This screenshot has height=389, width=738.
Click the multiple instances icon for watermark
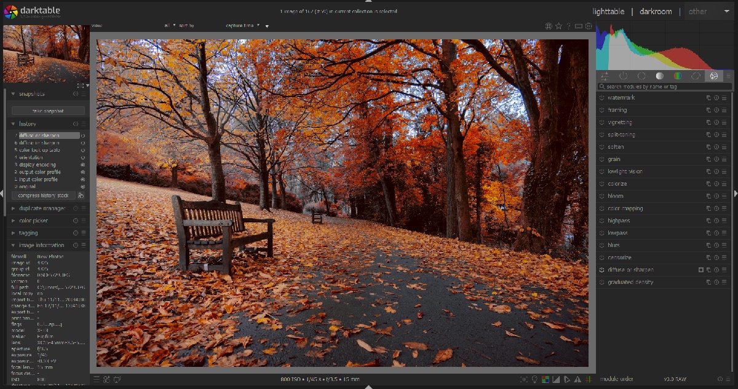(x=708, y=98)
